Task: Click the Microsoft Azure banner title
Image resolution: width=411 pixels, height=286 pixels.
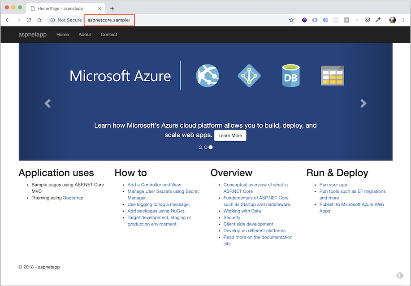Action: point(120,76)
